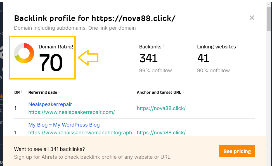Click the Domain Rating value 70
Viewport: 272px width, 166px height.
[51, 63]
